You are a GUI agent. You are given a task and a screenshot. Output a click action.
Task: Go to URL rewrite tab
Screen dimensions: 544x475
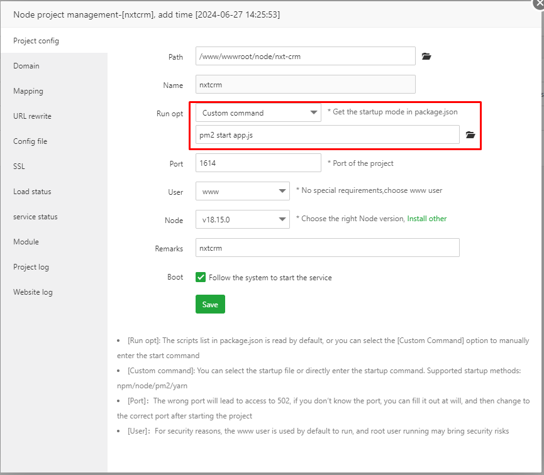[x=32, y=116]
